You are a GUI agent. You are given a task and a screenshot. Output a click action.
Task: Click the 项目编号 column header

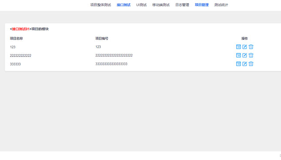[x=102, y=38]
